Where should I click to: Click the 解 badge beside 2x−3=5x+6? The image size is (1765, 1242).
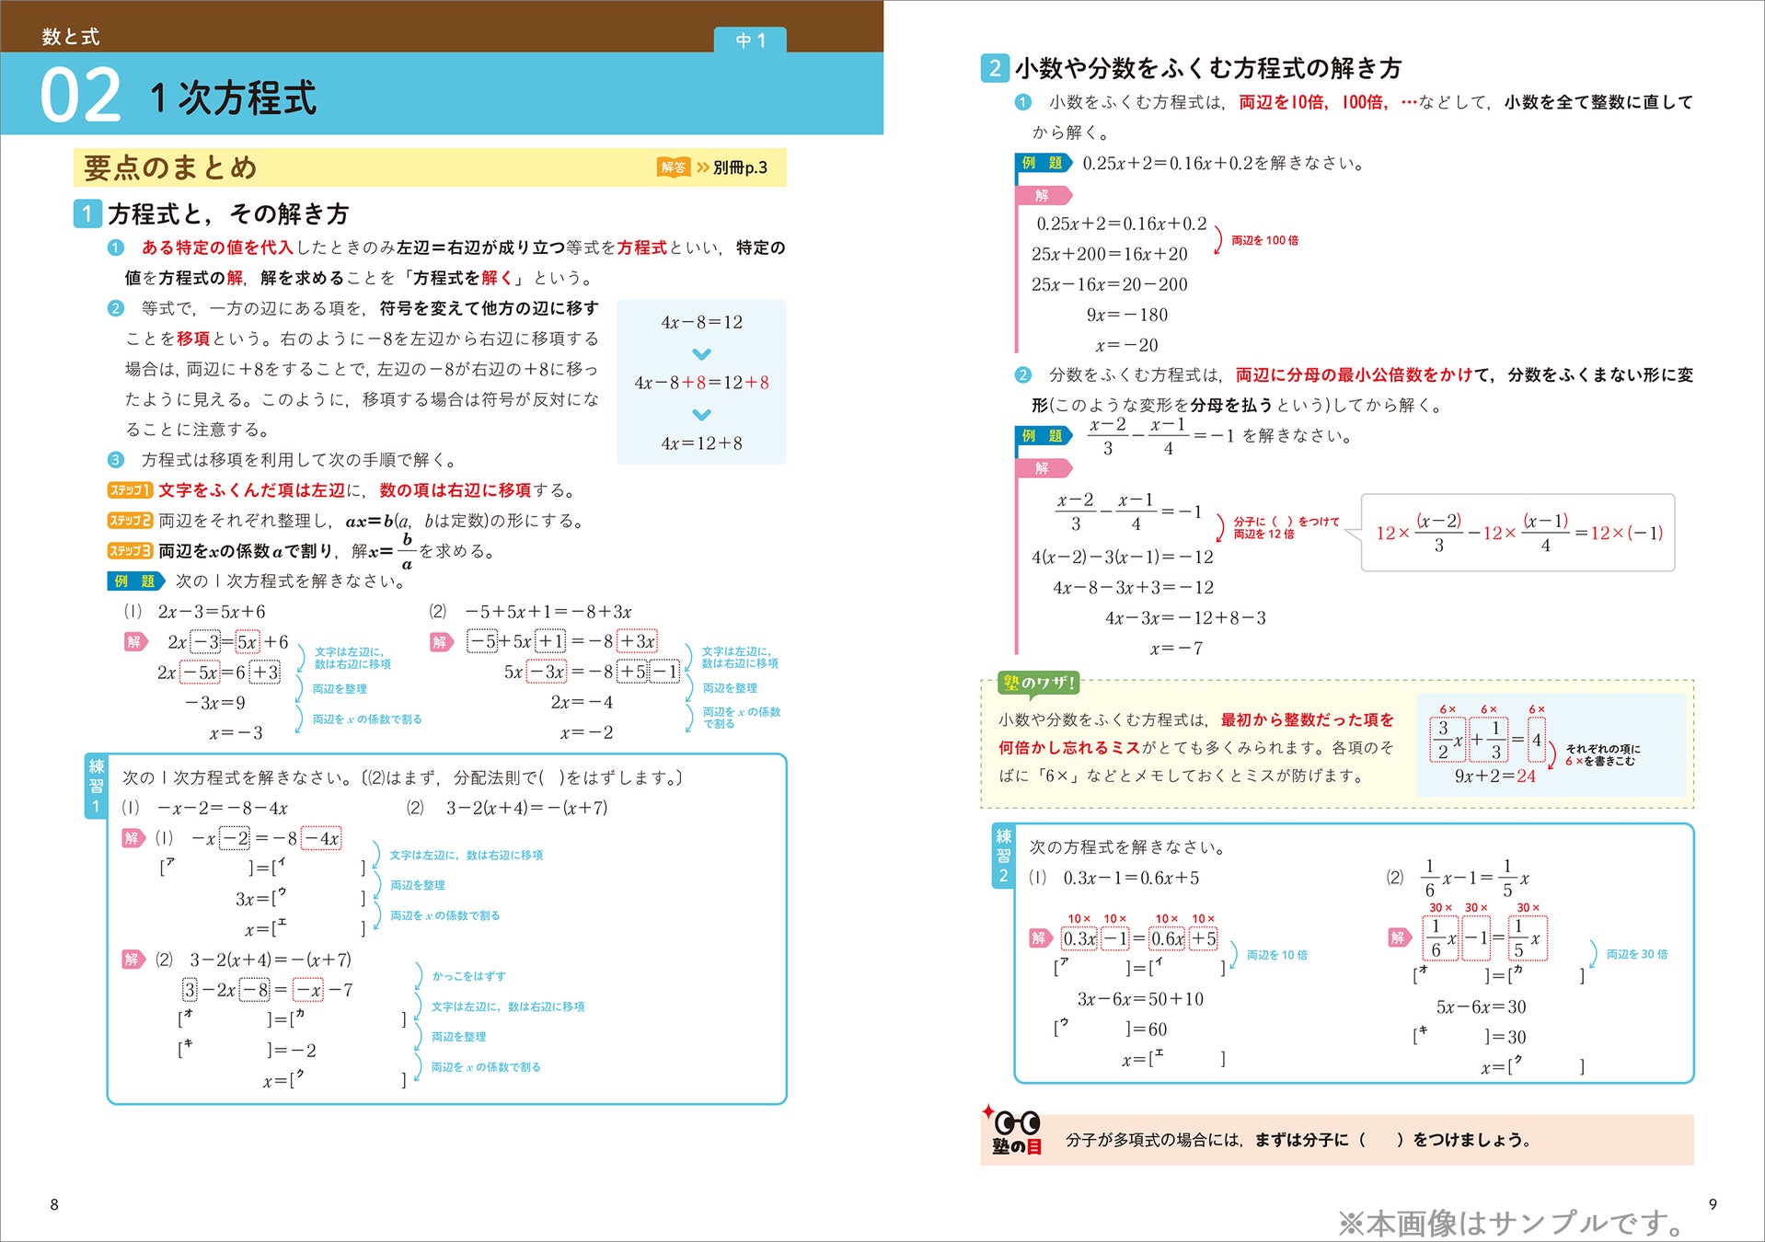point(135,641)
